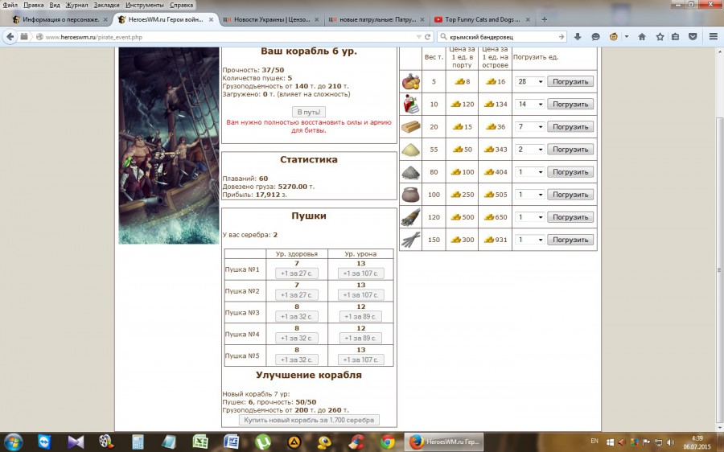Click the Firefox back arrow

10,37
